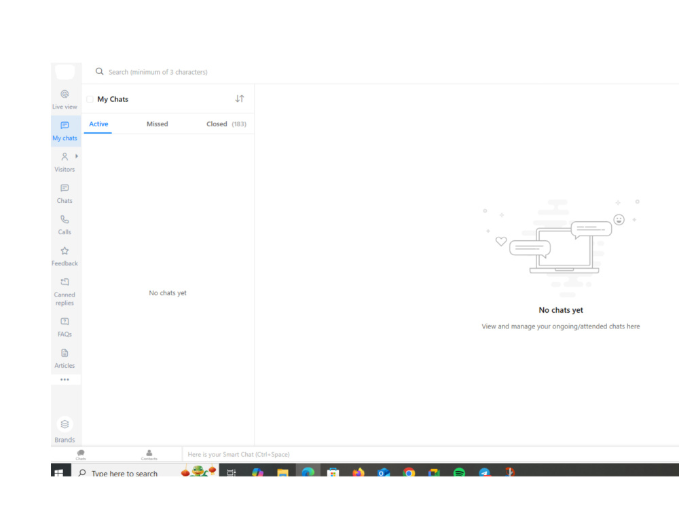Click the company logo above Live view
The image size is (679, 509).
[x=65, y=72]
